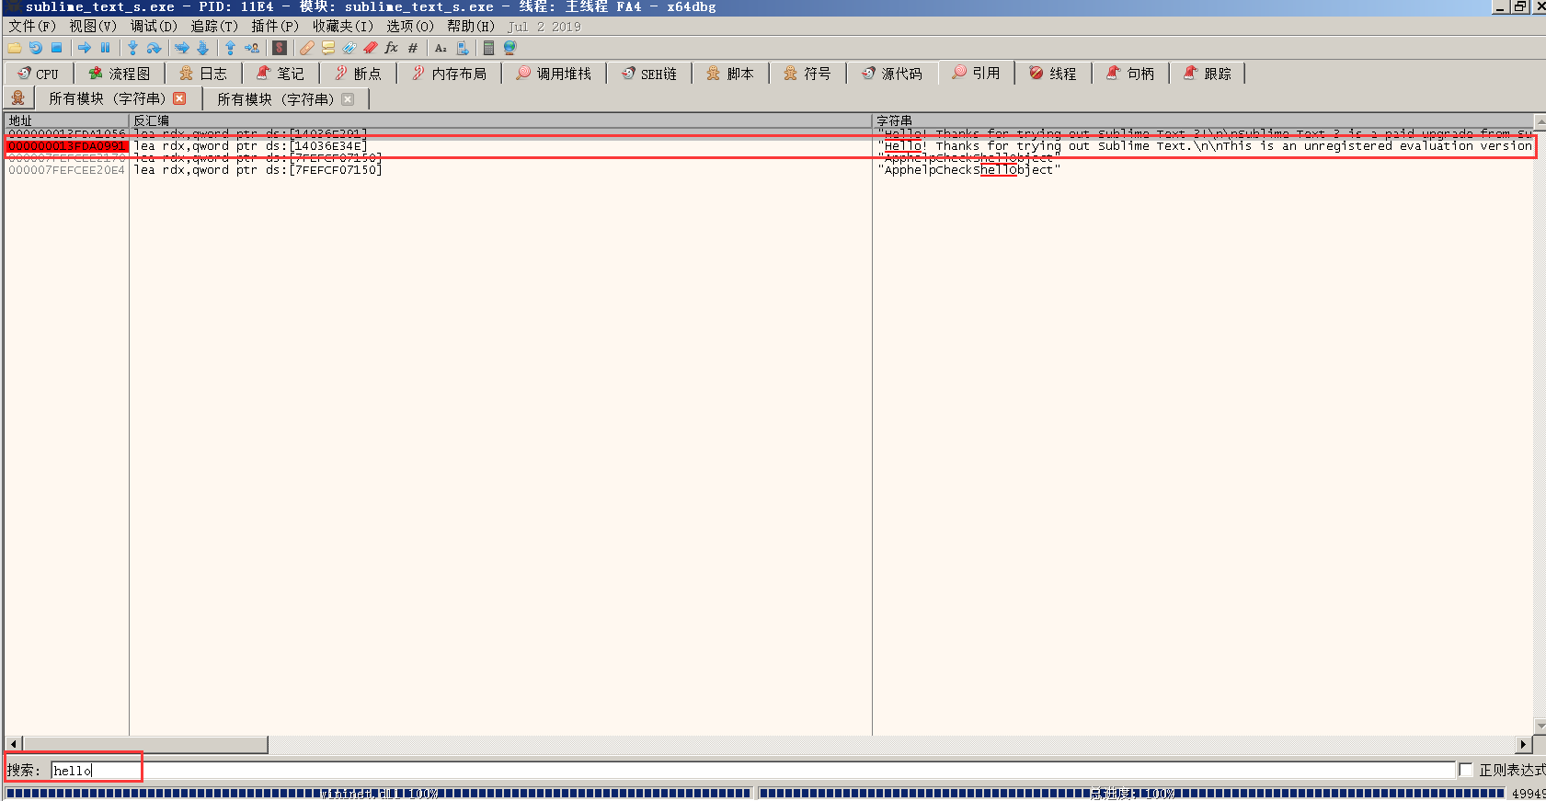Screen dimensions: 1546x801
Task: Close the inactive 所有模块 tab with gray X
Action: pyautogui.click(x=348, y=99)
